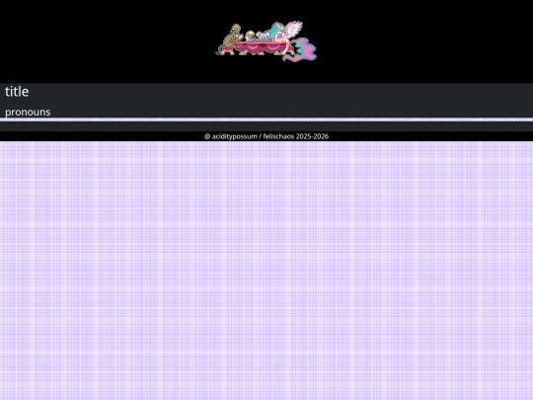Click the pony tea party header image
Viewport: 533px width, 400px height.
click(x=266, y=41)
